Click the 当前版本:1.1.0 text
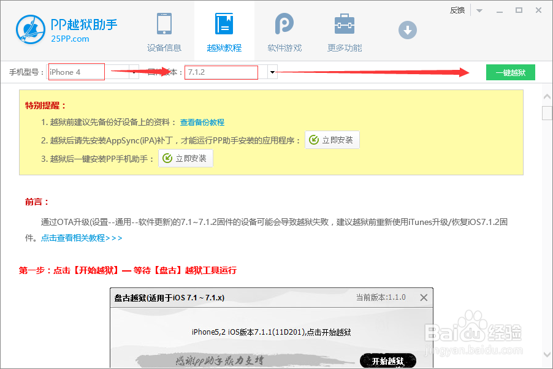This screenshot has height=369, width=553. click(381, 297)
